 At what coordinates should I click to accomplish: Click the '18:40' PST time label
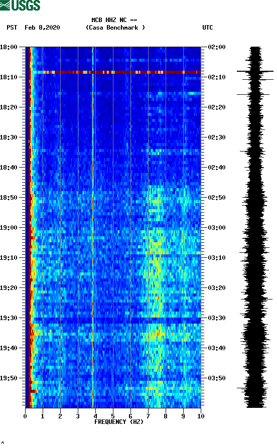(9, 168)
